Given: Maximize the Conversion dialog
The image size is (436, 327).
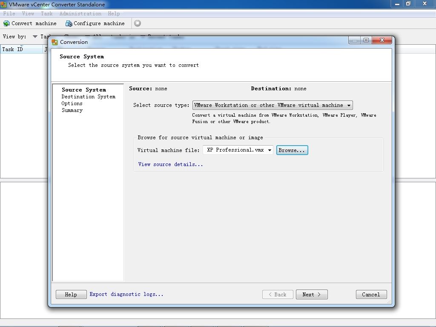Looking at the screenshot, I should coord(366,40).
